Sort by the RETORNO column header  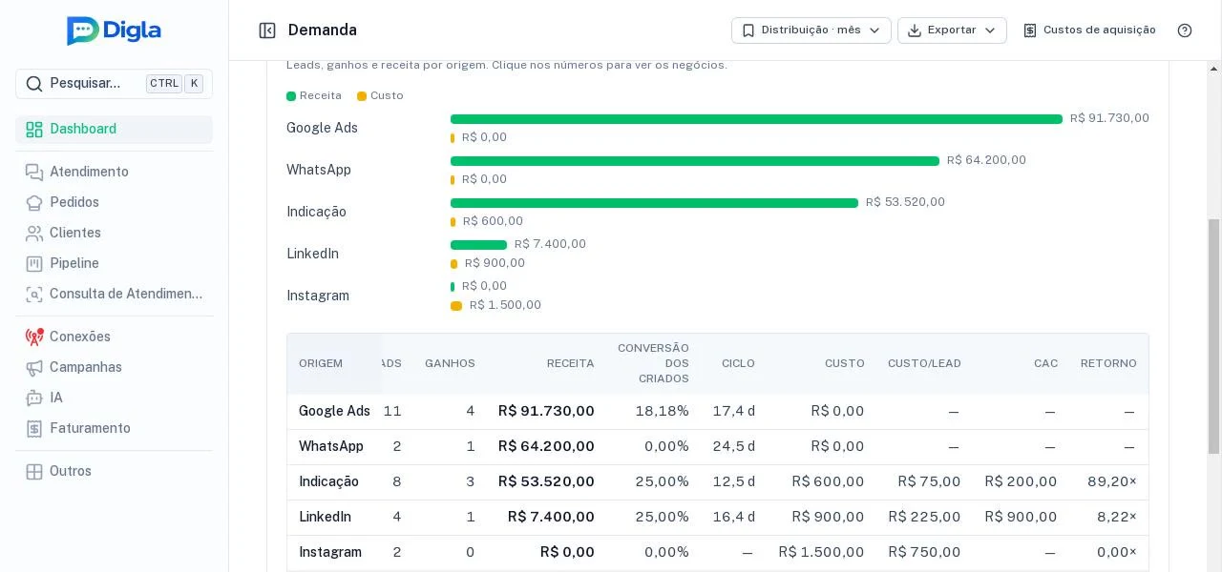tap(1108, 363)
